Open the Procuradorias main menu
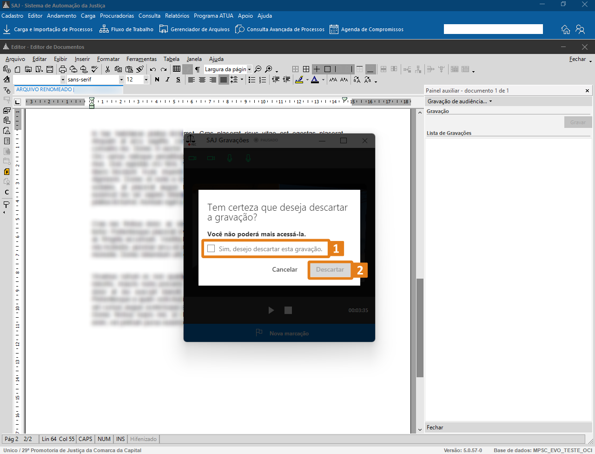The height and width of the screenshot is (454, 595). (117, 16)
